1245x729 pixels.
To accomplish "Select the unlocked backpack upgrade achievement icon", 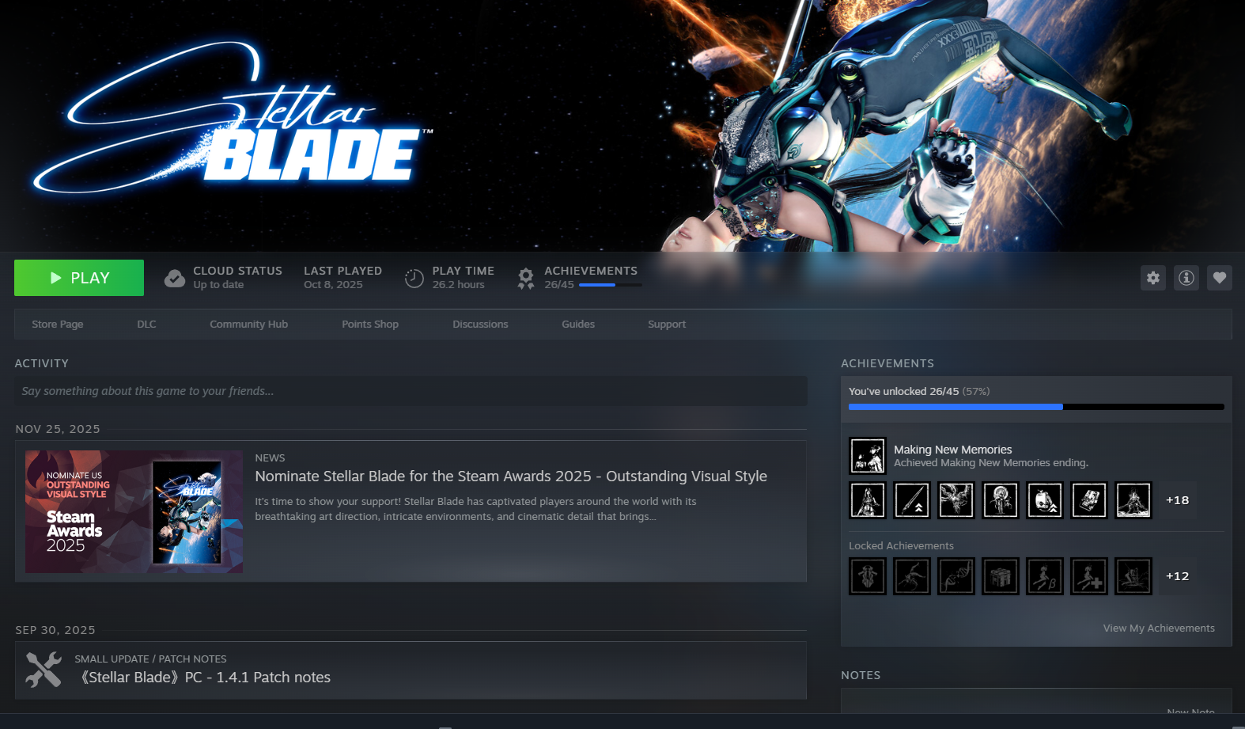I will [1045, 500].
